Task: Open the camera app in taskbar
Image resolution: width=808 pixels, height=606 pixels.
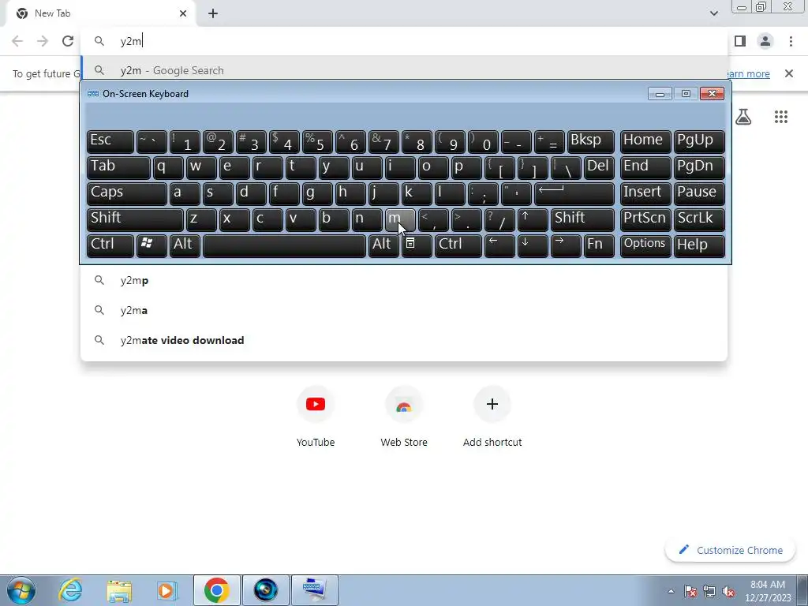Action: [x=265, y=590]
